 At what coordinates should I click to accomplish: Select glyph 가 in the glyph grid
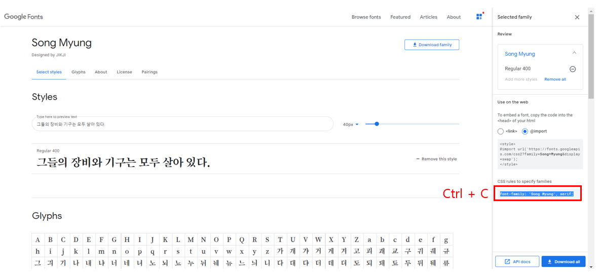(280, 252)
